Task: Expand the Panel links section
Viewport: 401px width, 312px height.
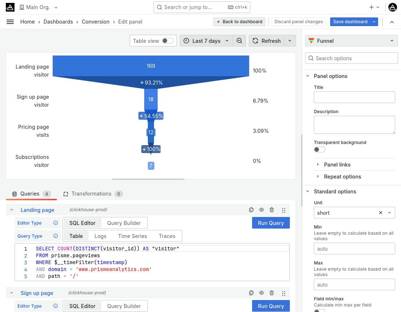Action: (x=337, y=165)
